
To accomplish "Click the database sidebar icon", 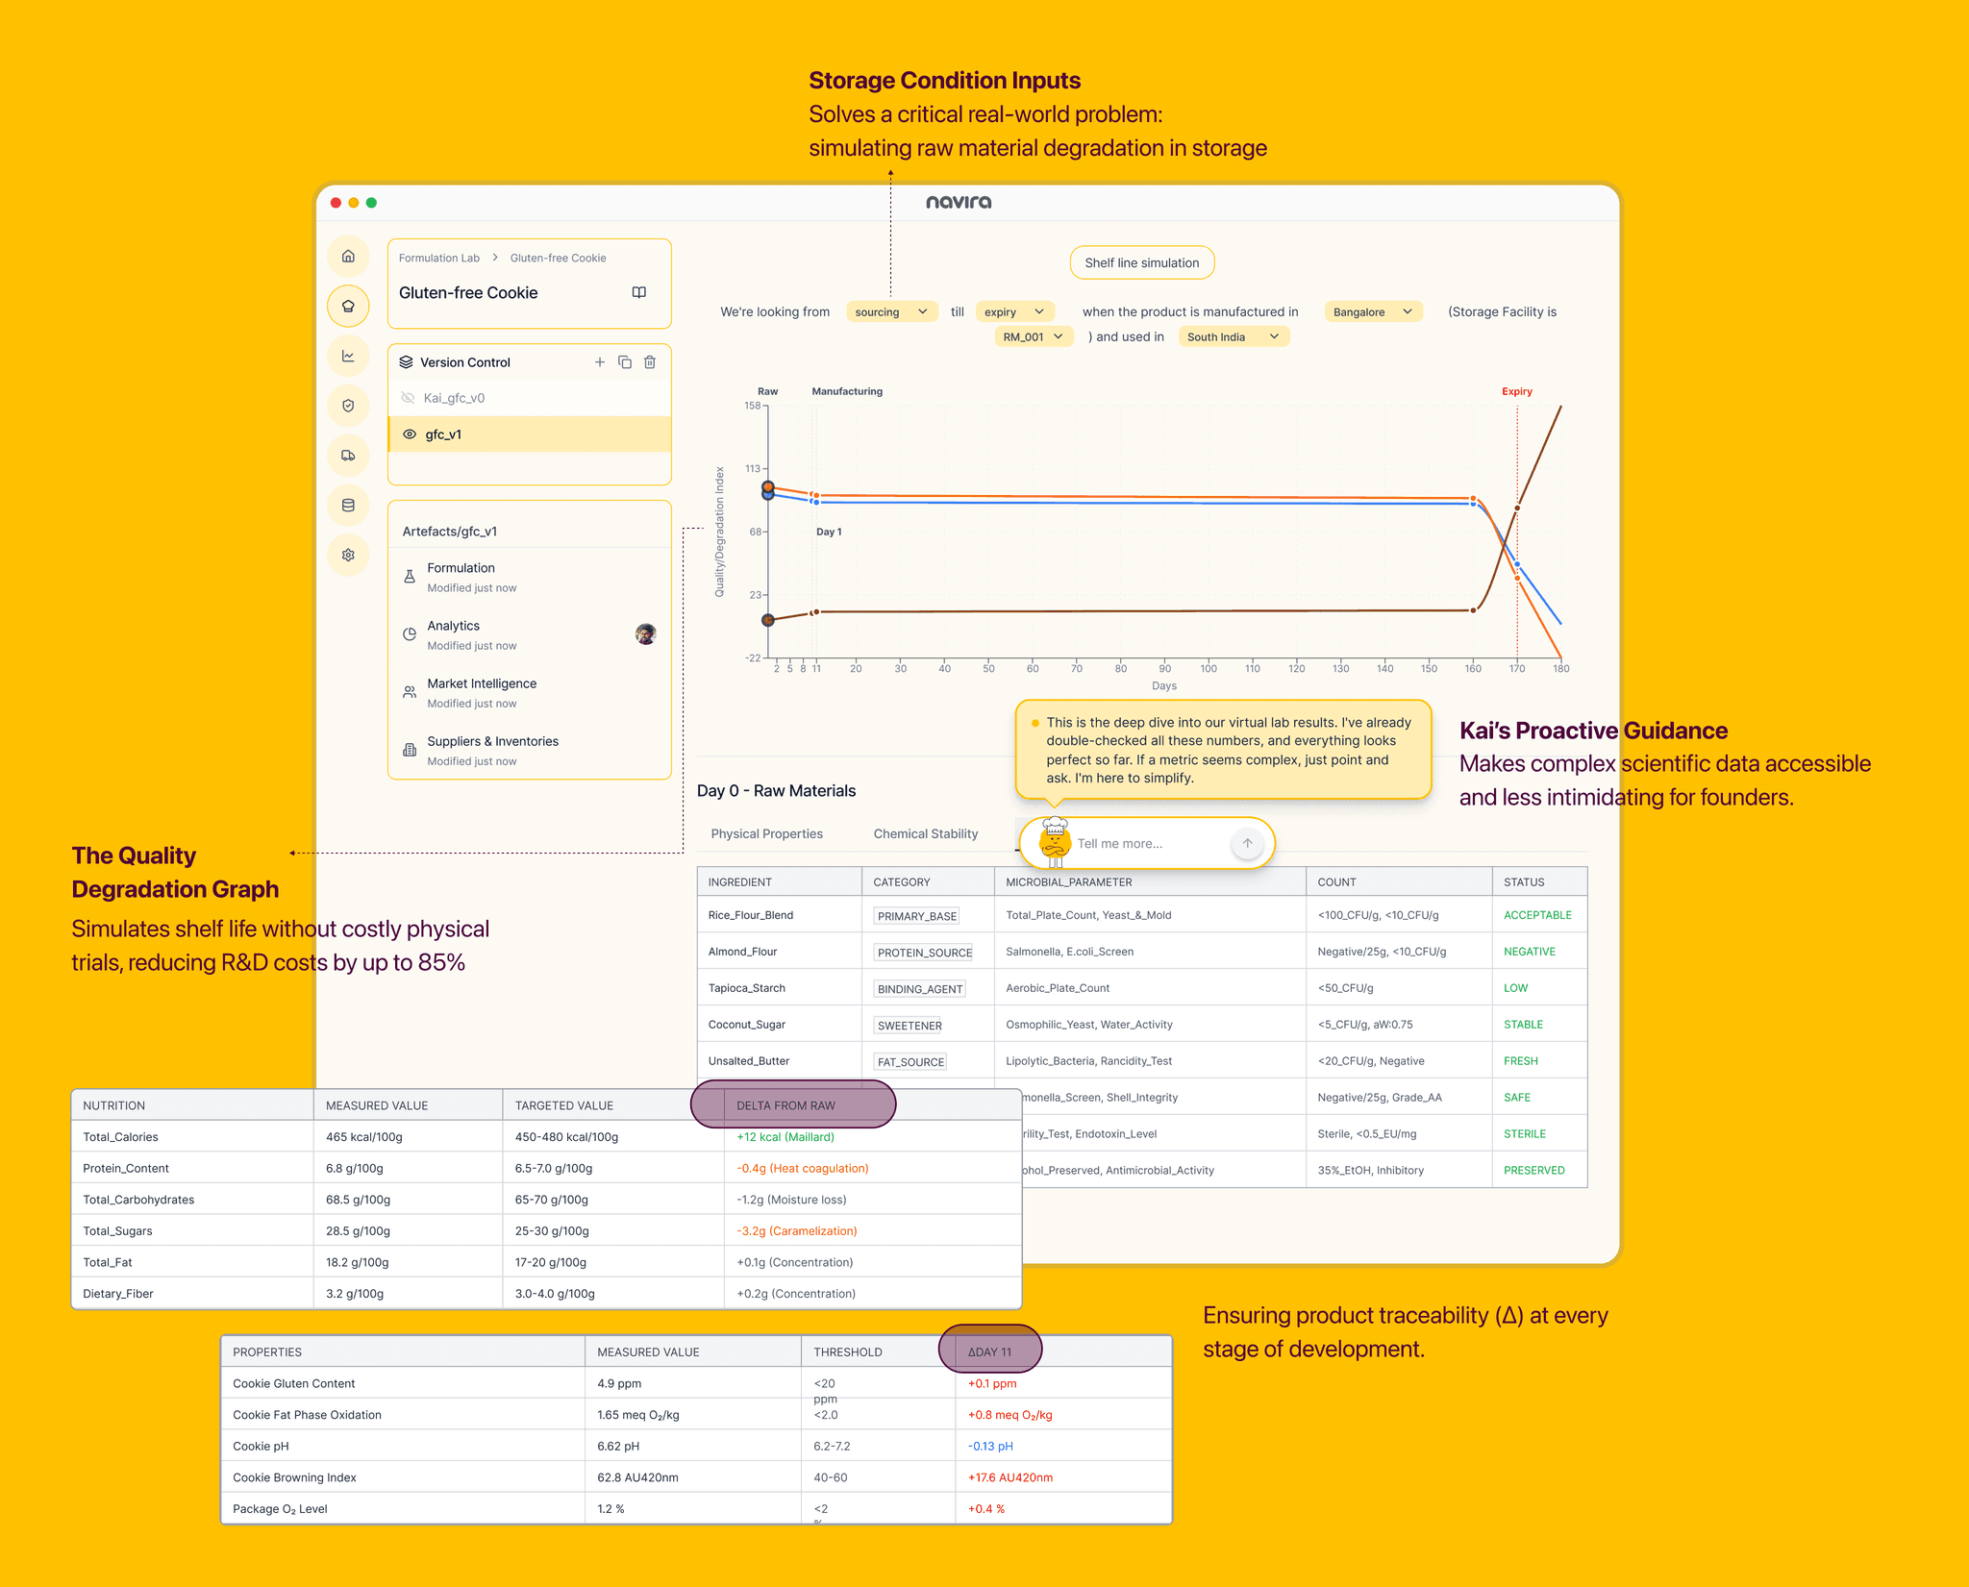I will (x=348, y=505).
